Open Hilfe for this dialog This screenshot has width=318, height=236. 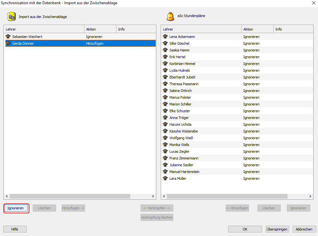click(15, 229)
